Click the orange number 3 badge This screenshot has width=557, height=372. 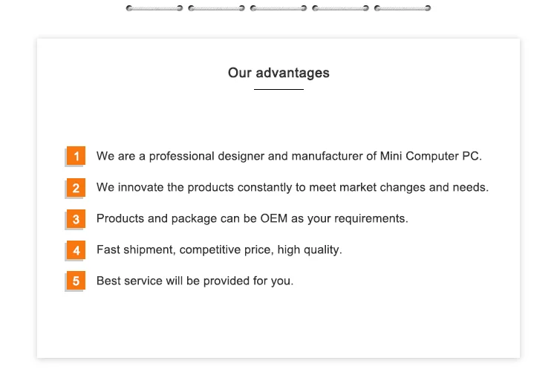76,219
